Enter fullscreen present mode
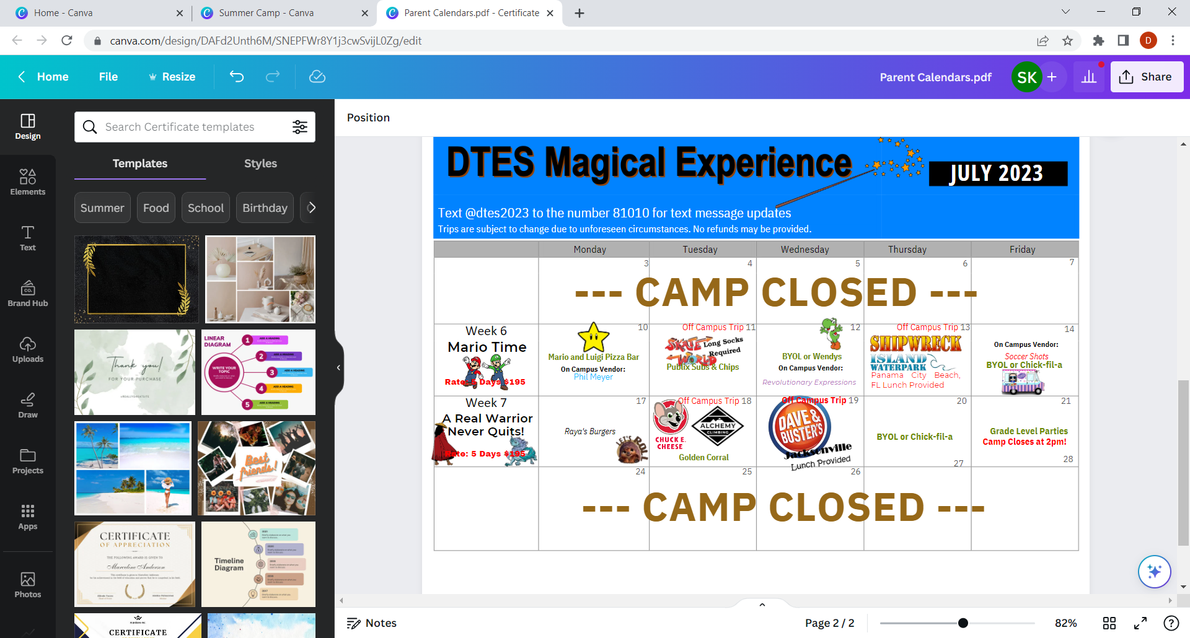1190x638 pixels. click(1140, 623)
